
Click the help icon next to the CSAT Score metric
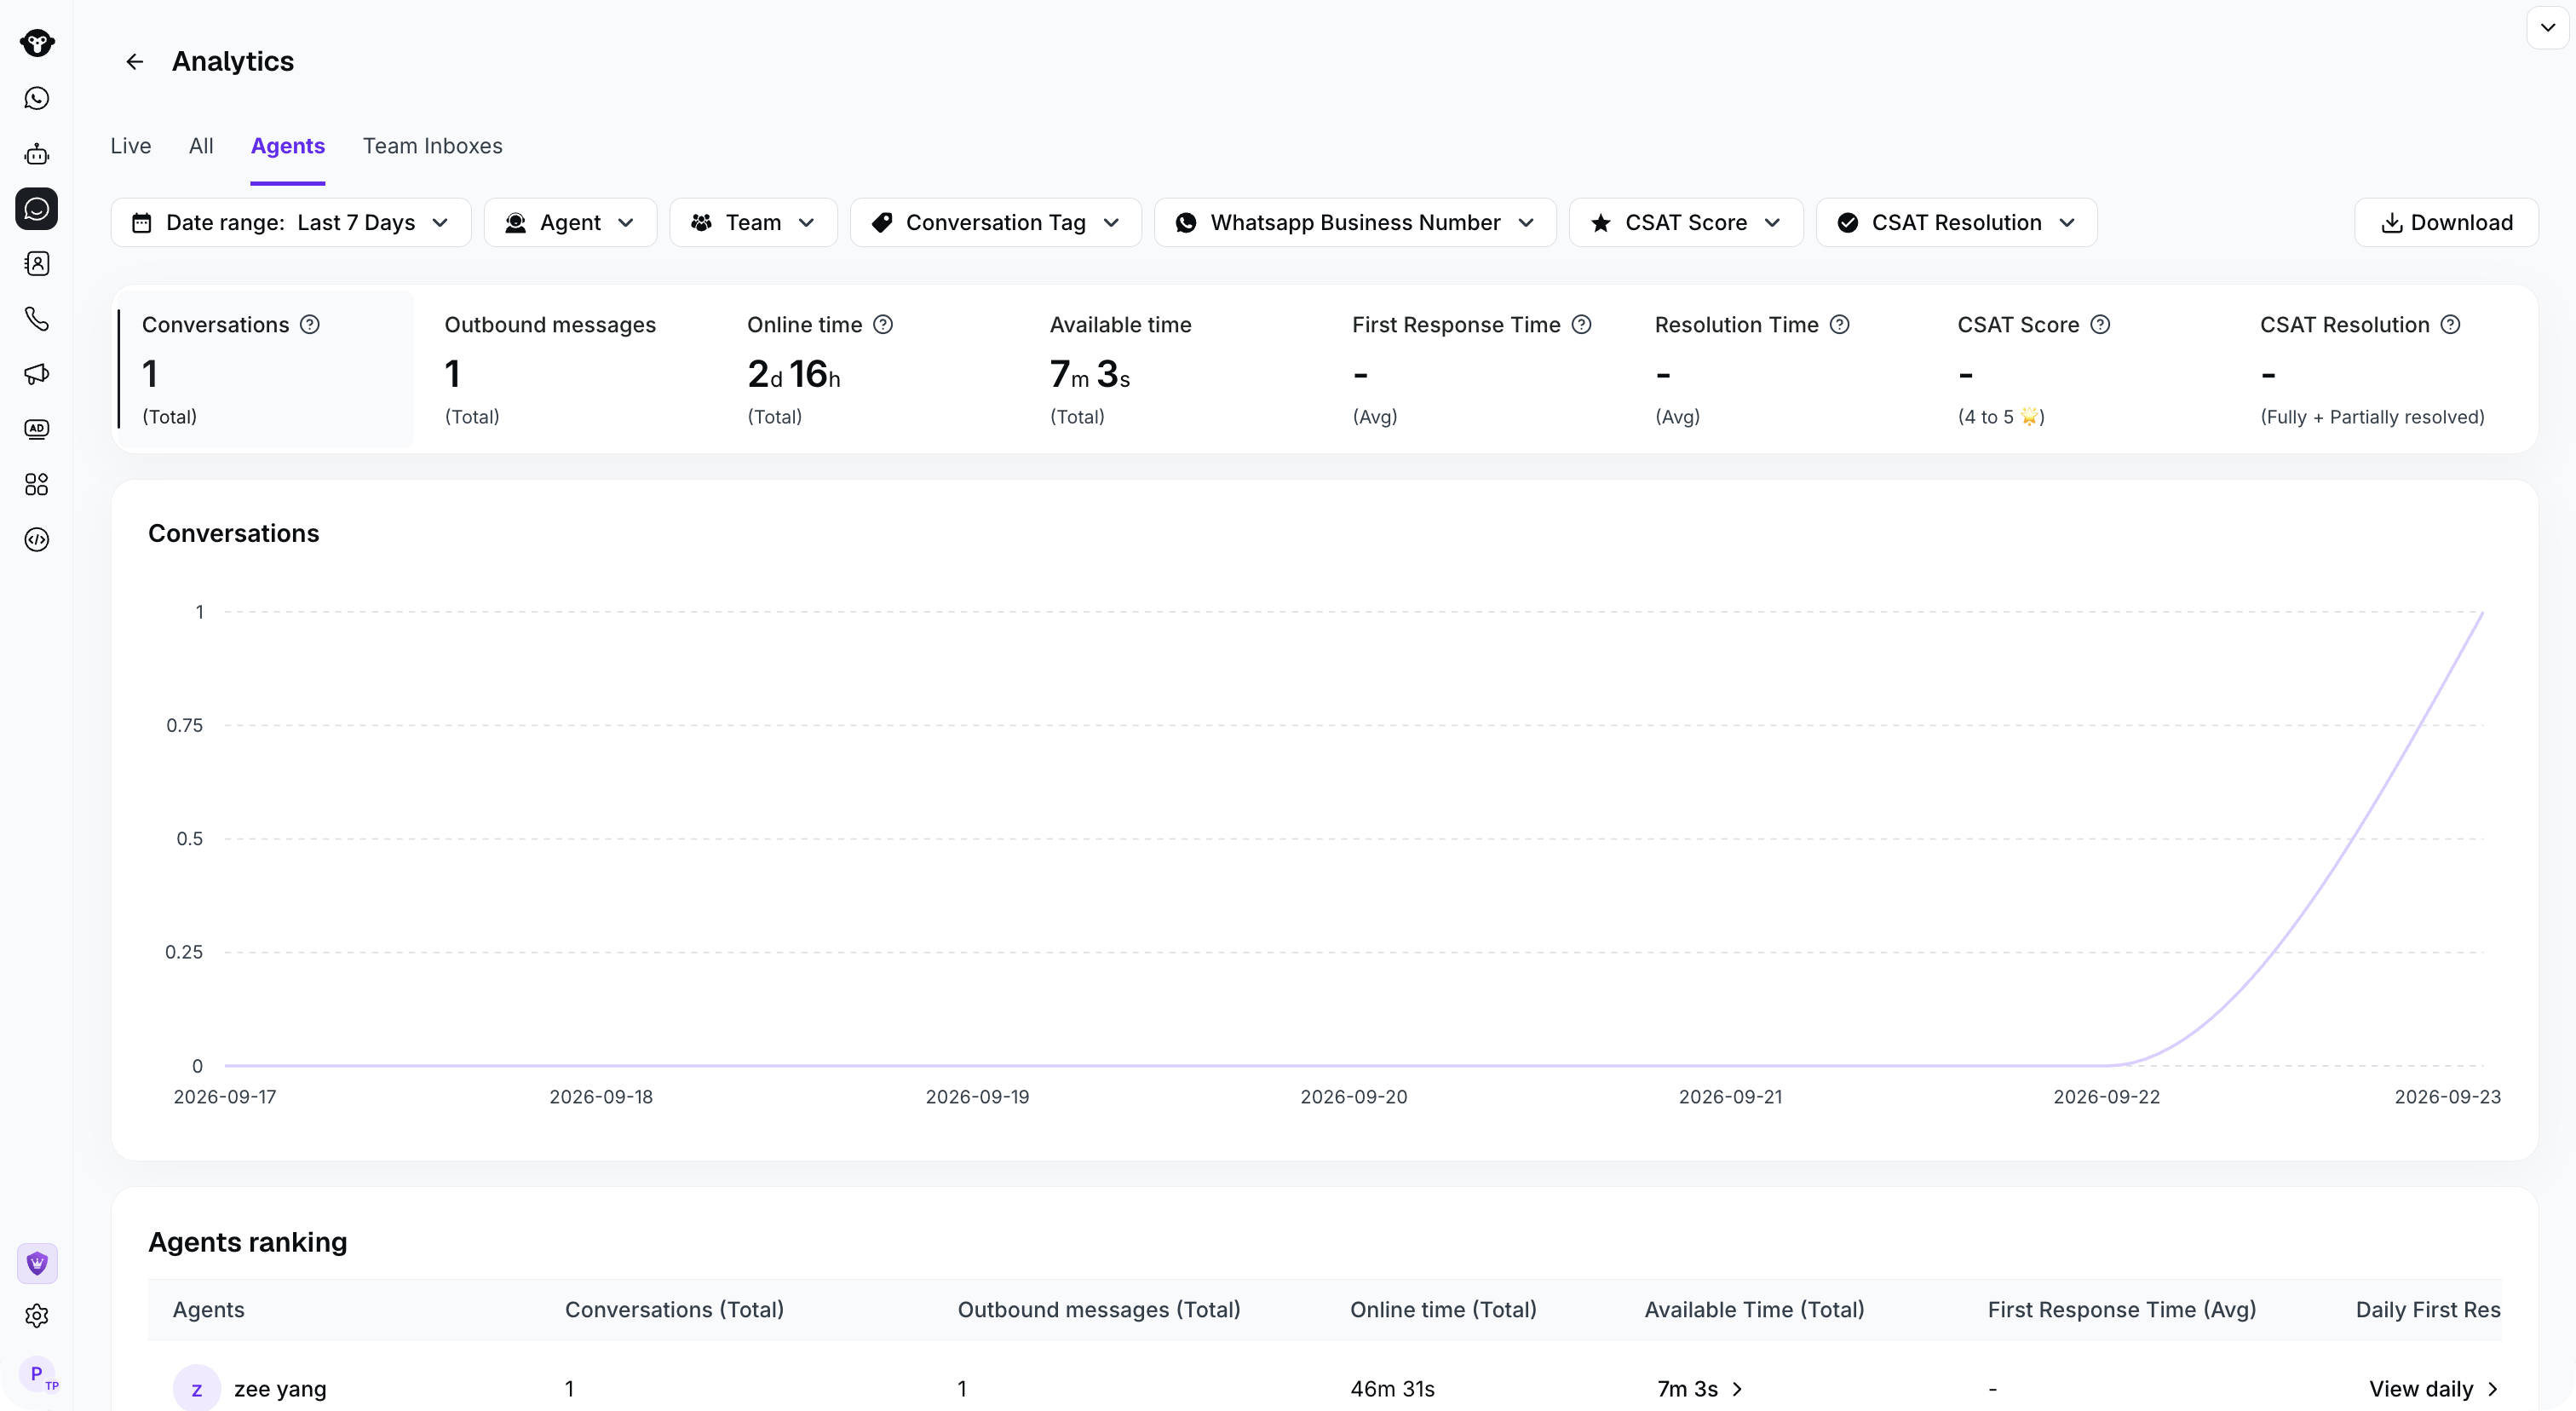(x=2101, y=325)
